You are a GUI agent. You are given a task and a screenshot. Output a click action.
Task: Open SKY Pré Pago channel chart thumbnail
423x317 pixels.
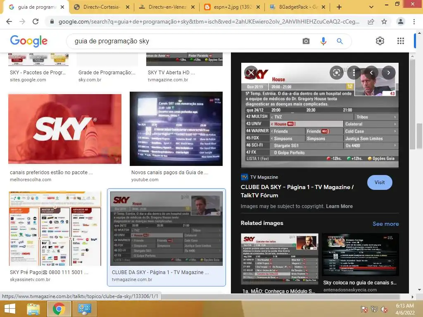click(x=55, y=229)
